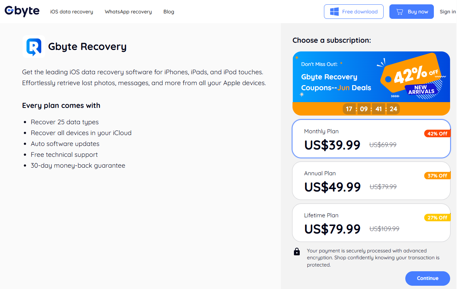Click the Buy now button
The image size is (457, 289).
click(x=411, y=12)
